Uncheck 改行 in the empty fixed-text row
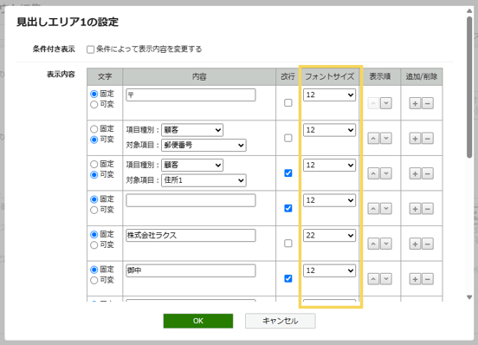The width and height of the screenshot is (478, 345). [287, 208]
